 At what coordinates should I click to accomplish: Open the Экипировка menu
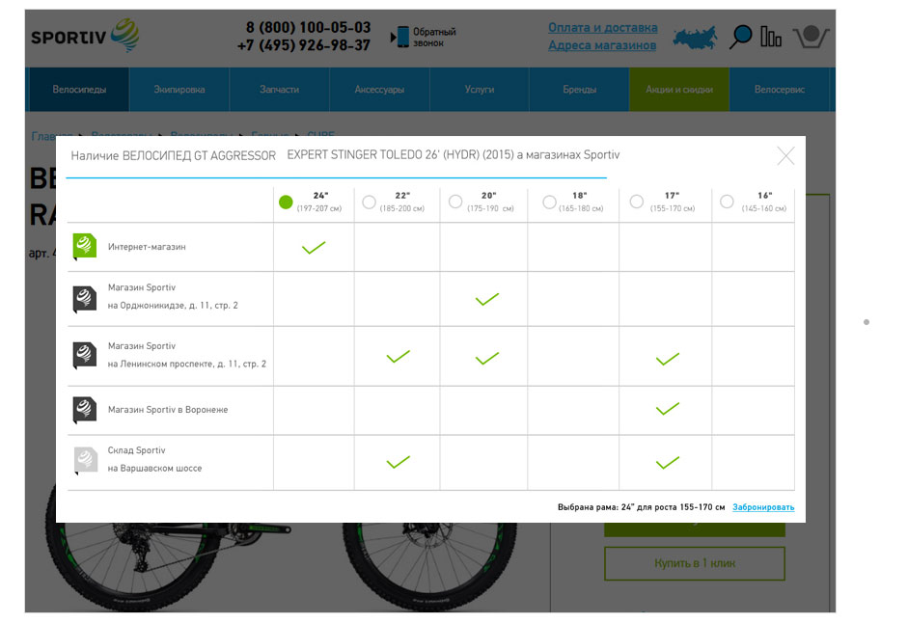179,89
